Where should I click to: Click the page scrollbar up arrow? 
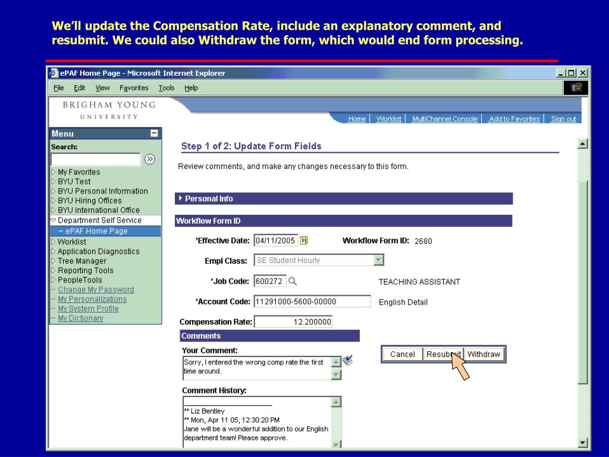point(583,144)
